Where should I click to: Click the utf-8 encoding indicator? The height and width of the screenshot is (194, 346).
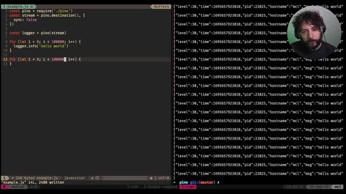pyautogui.click(x=163, y=178)
